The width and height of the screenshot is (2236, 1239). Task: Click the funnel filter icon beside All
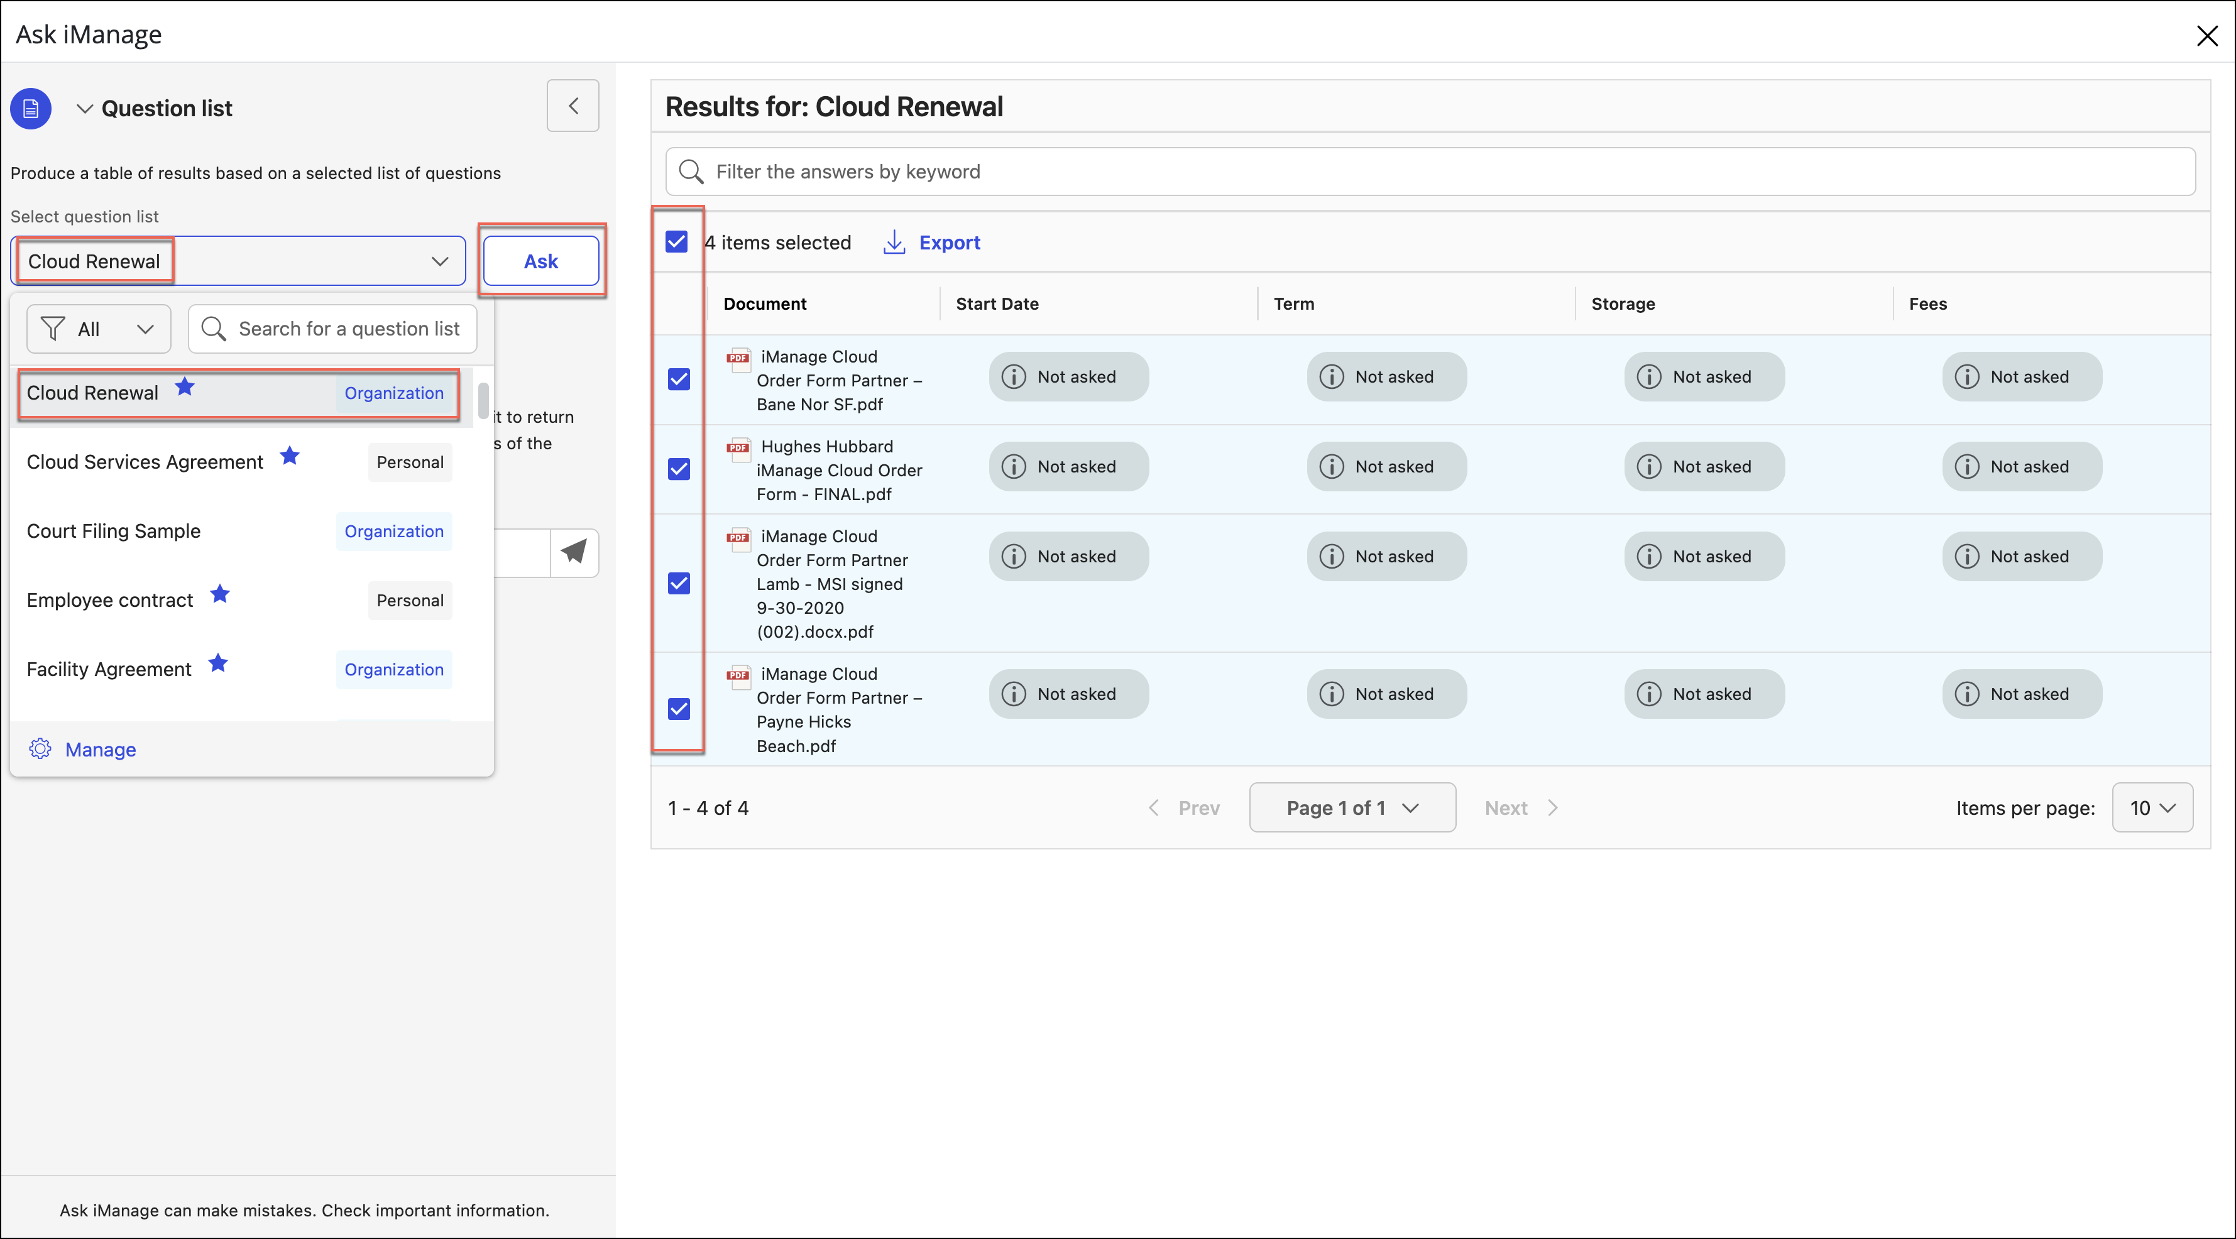click(53, 329)
